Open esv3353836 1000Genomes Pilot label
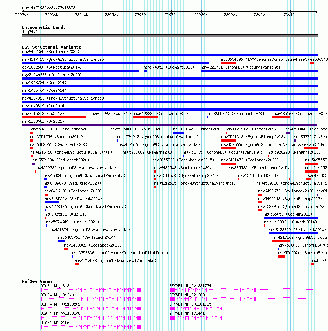Viewport: 328px width, 331px height. [123, 253]
